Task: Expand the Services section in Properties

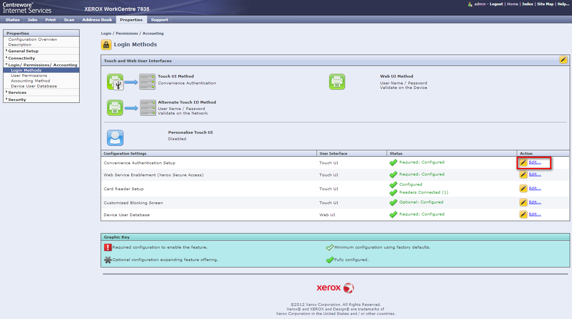Action: (x=17, y=92)
